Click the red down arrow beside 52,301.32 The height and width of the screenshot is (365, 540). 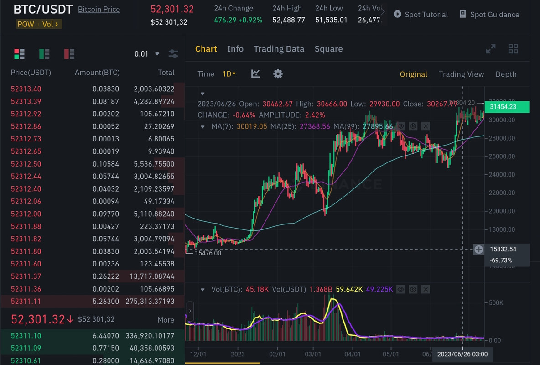tap(70, 319)
